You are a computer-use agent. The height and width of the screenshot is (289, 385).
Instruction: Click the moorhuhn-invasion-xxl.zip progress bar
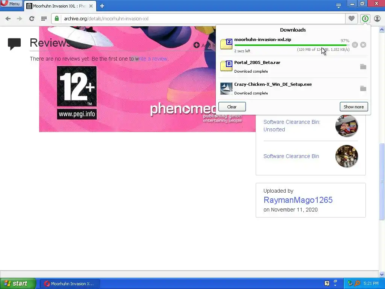pyautogui.click(x=292, y=45)
